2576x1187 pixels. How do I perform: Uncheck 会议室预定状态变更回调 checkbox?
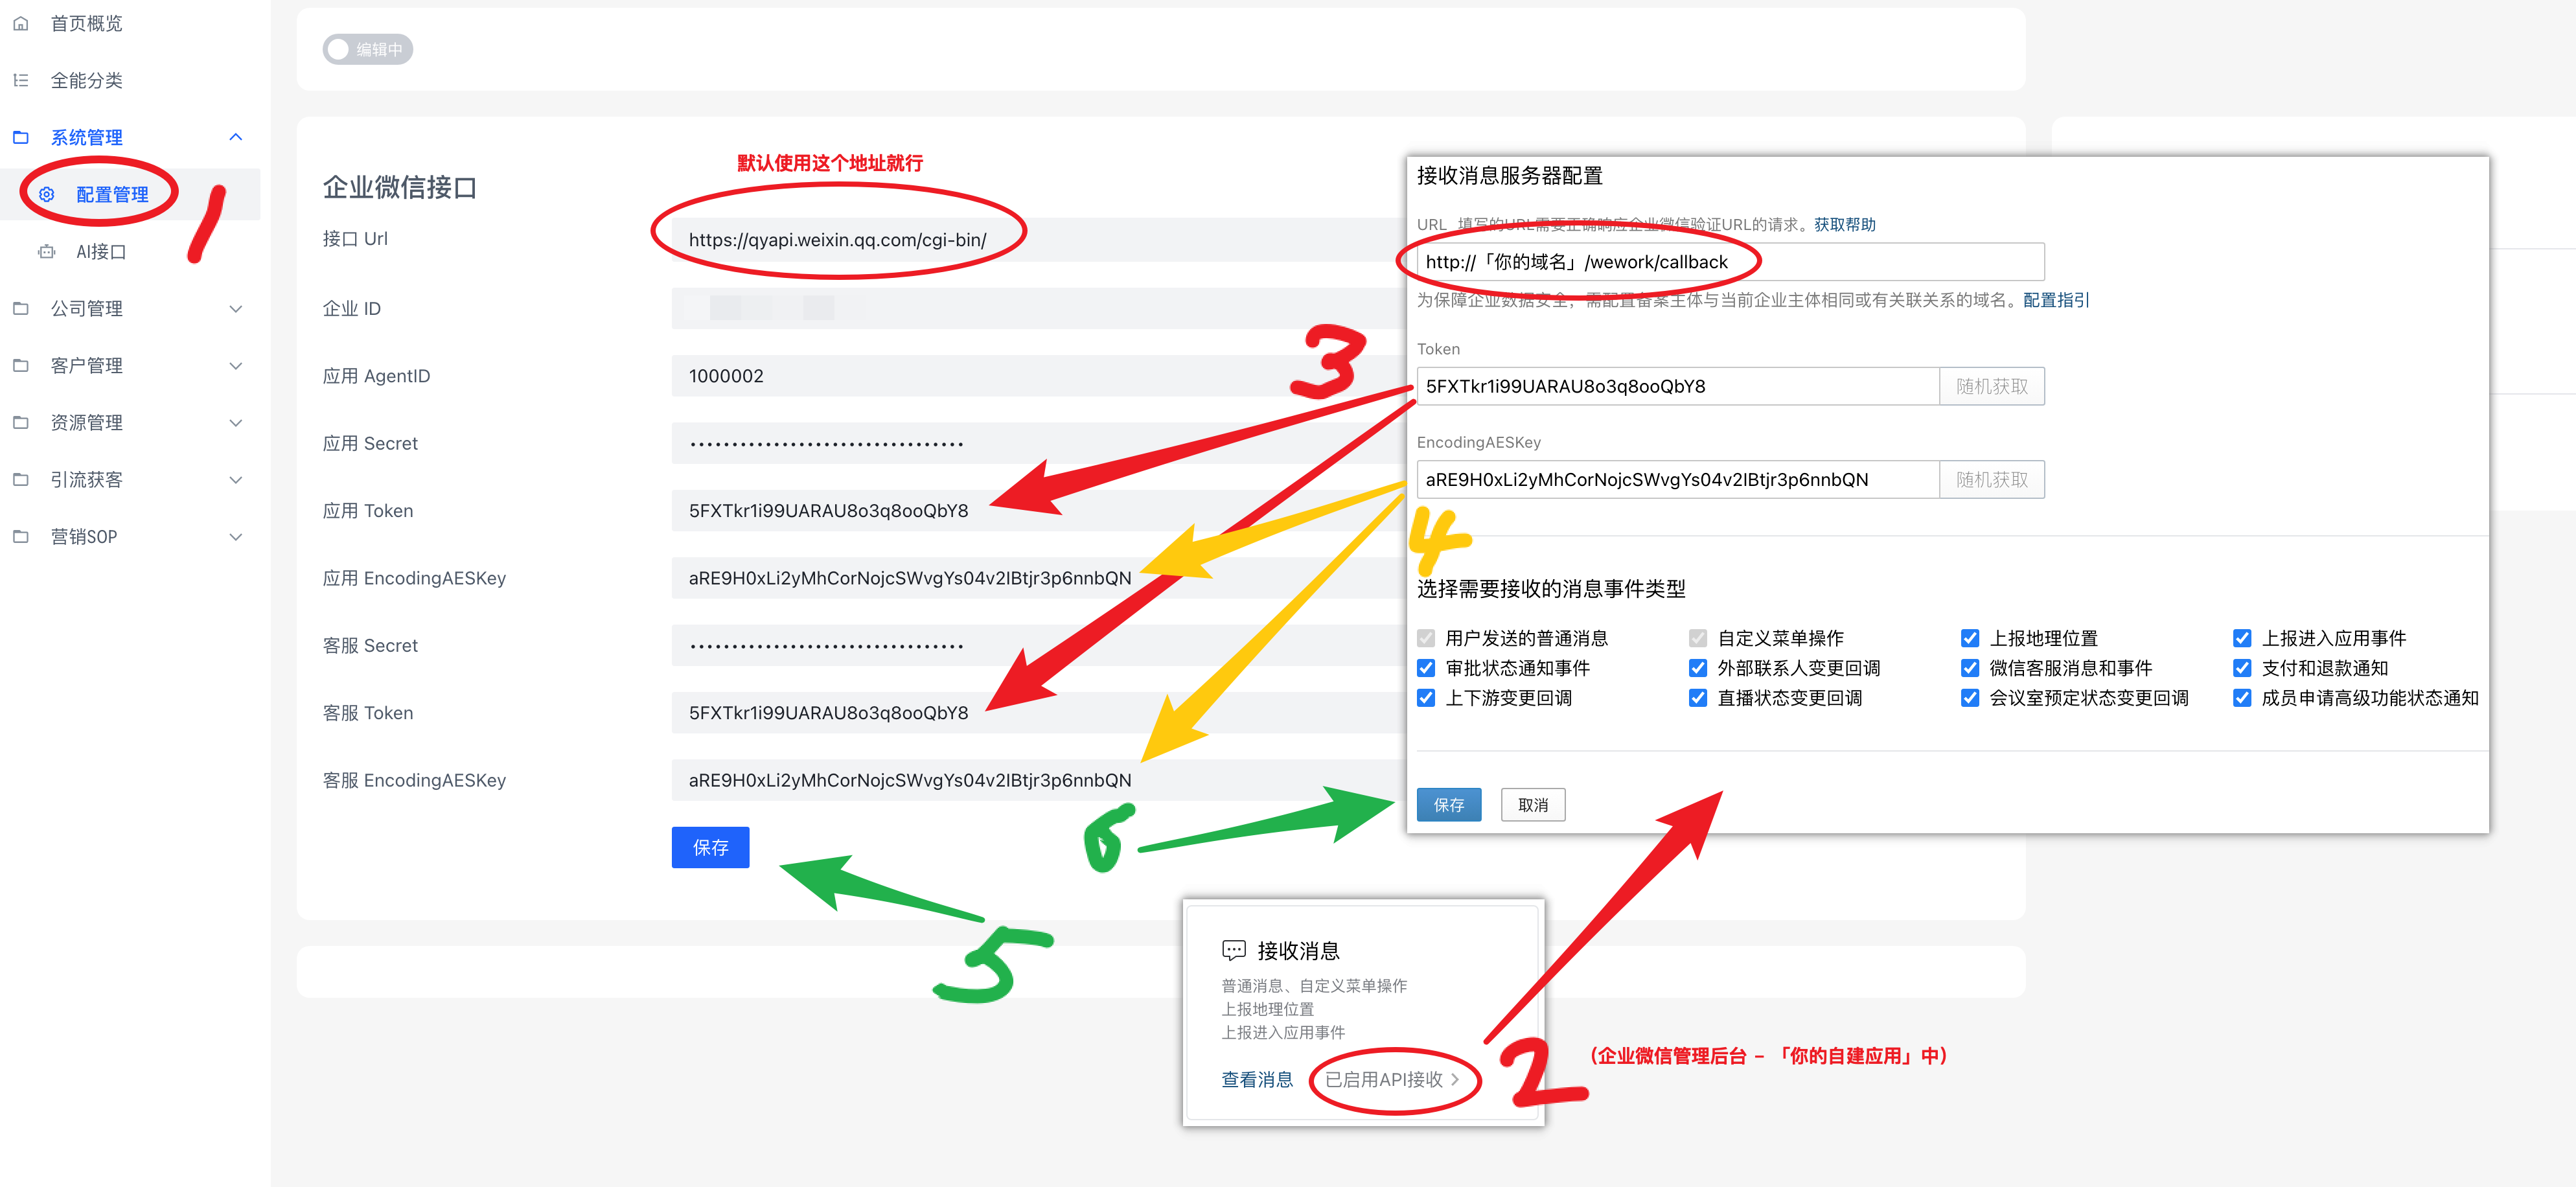coord(1970,698)
